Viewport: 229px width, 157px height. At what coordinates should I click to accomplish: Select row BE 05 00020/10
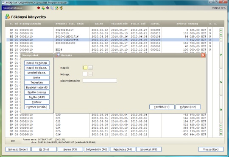[113, 33]
